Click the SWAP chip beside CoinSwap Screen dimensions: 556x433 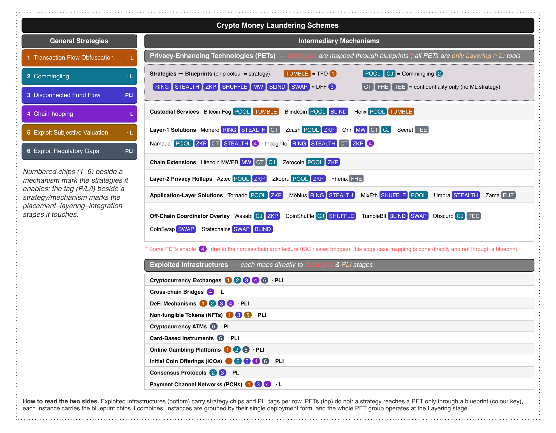186,229
